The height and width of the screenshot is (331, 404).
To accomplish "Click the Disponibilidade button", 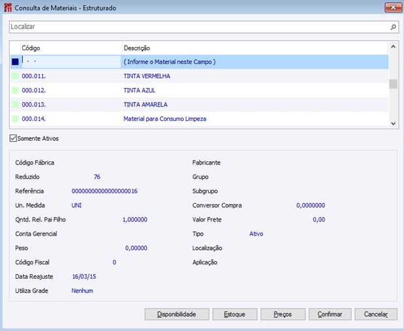I will [177, 314].
